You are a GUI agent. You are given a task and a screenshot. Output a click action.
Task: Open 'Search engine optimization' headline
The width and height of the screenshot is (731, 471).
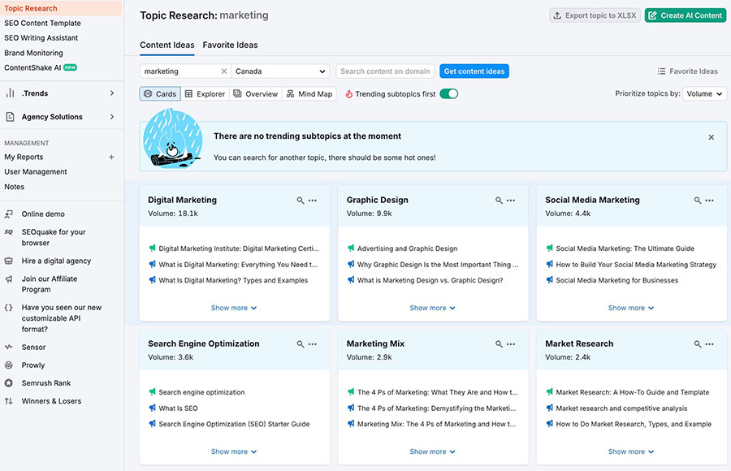pos(201,392)
